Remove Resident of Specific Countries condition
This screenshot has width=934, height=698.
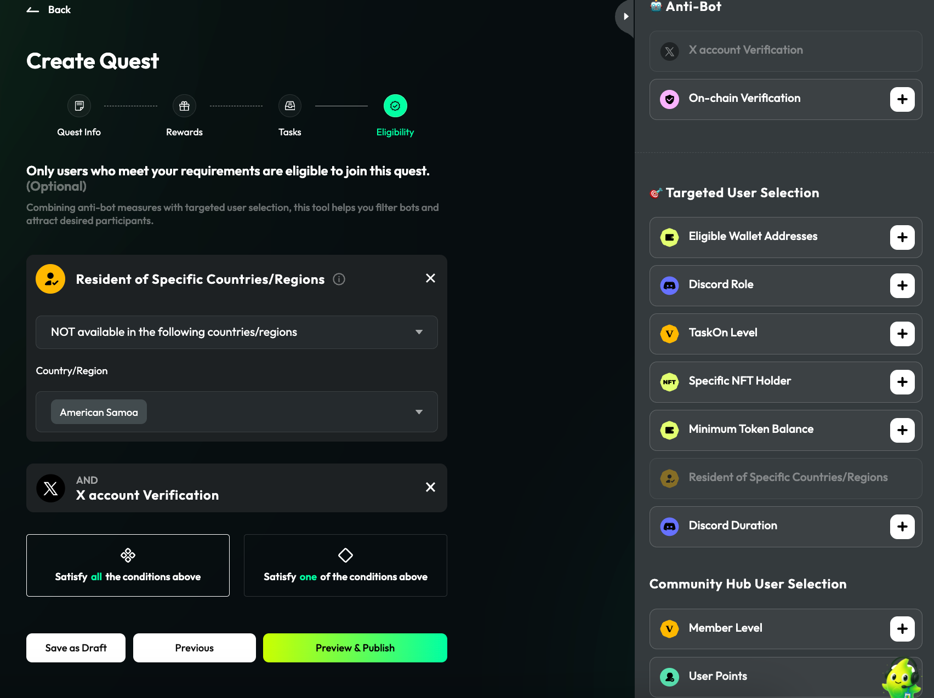(430, 278)
